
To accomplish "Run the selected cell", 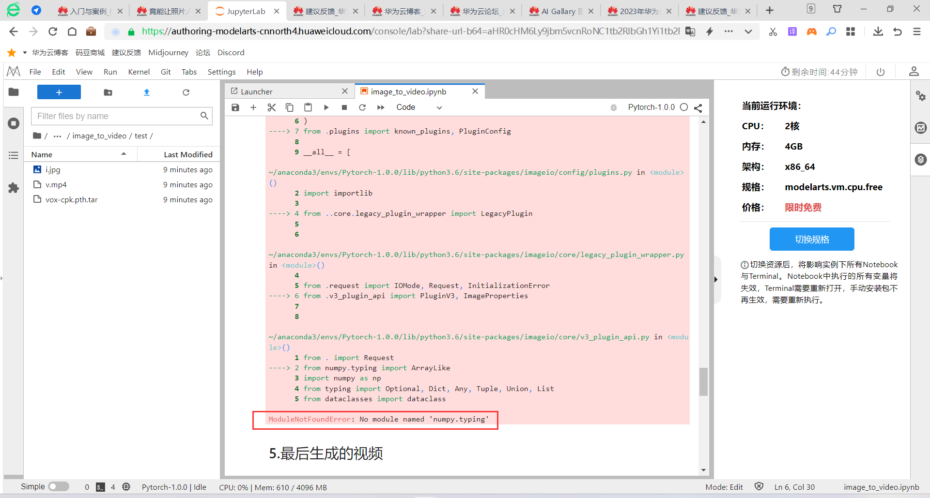I will click(326, 107).
